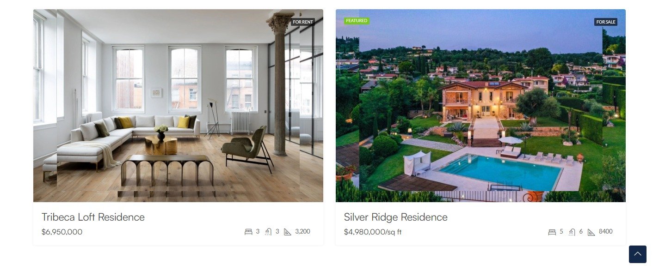View the Silver Ridge villa pool photo
Screen dimensions: 659x270
(x=480, y=106)
